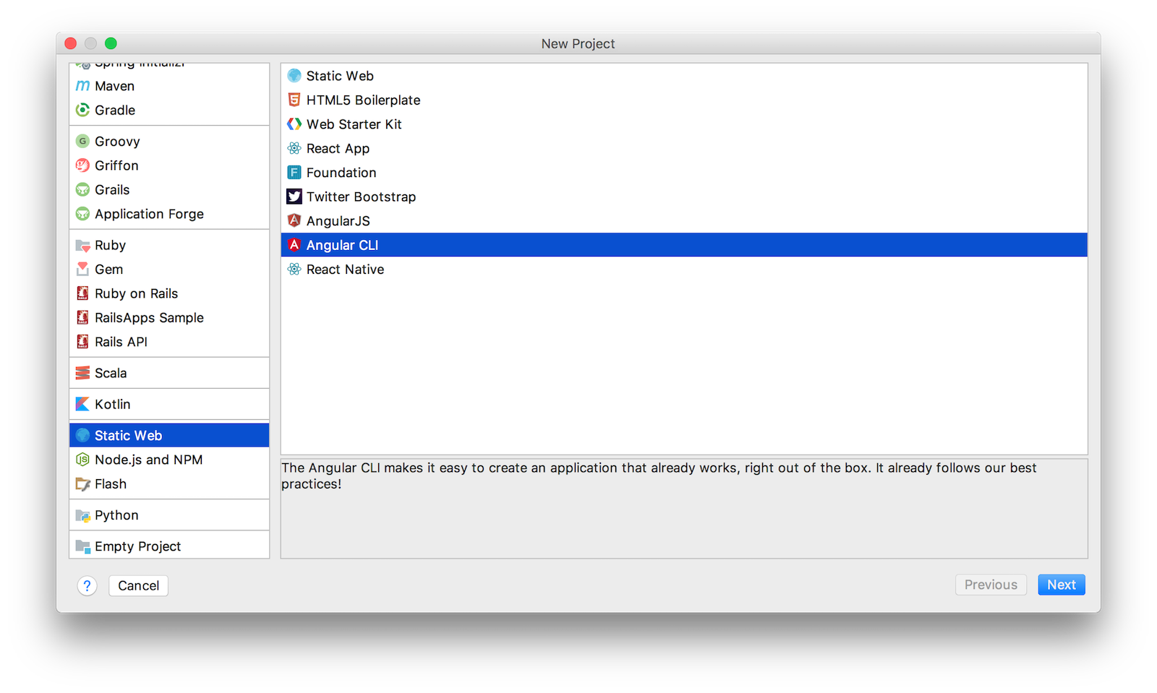The image size is (1157, 693).
Task: Select Python project category
Action: tap(116, 515)
